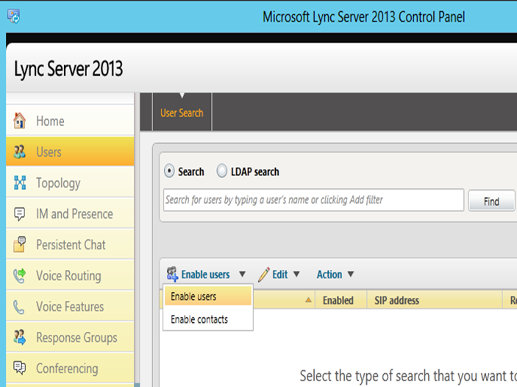Click the Edit toolbar label

(x=280, y=274)
